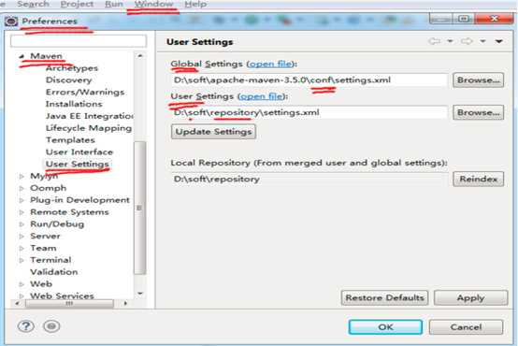Click the tree horizontal scrollbar thumb
The image size is (518, 346).
[x=69, y=303]
